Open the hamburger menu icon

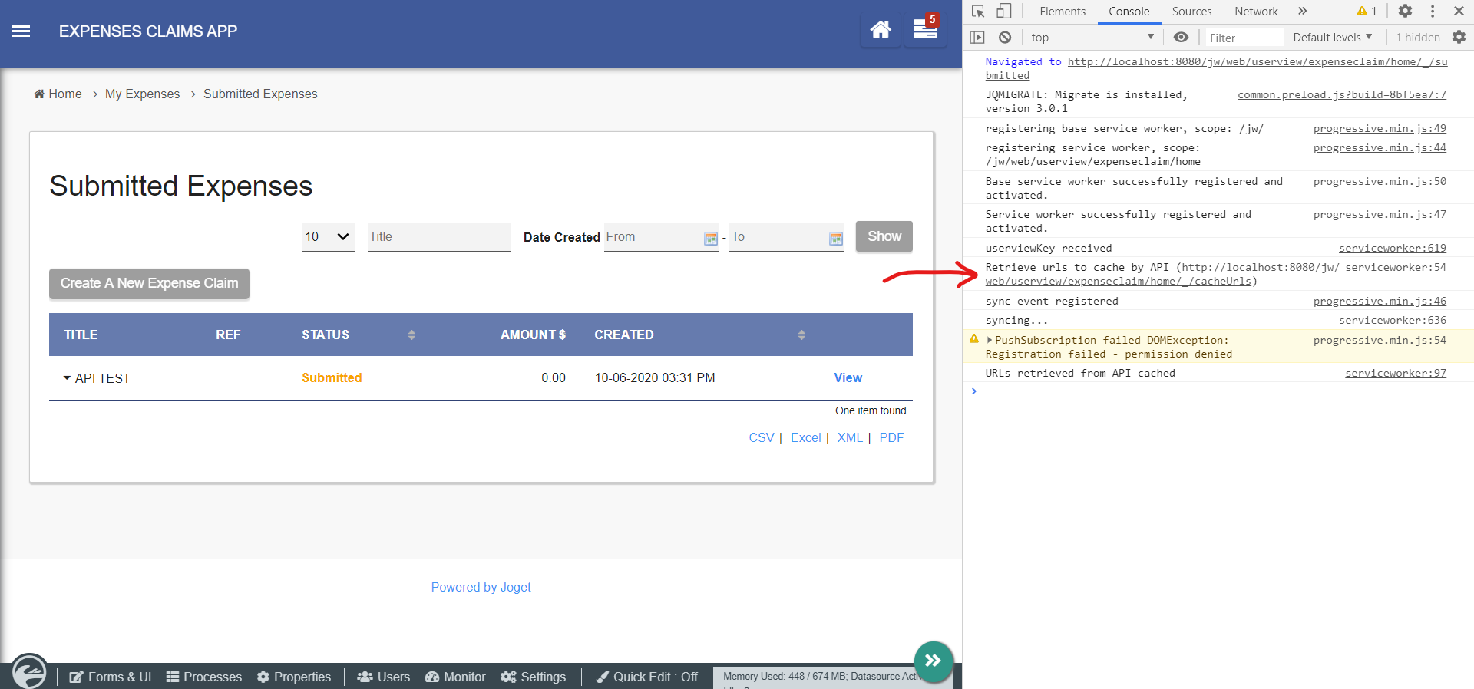[x=21, y=31]
